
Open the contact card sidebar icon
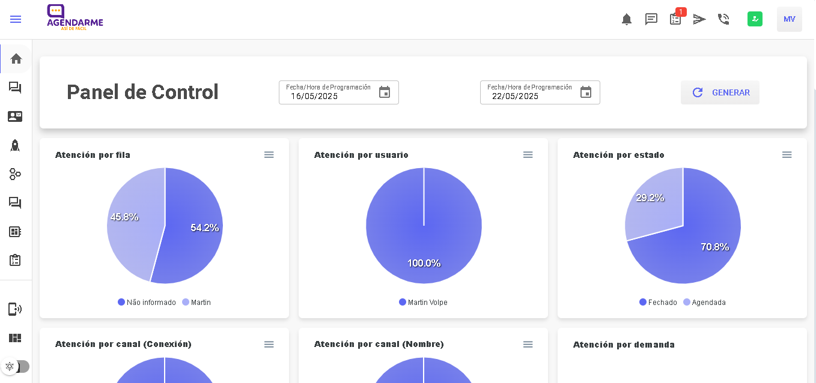(15, 116)
